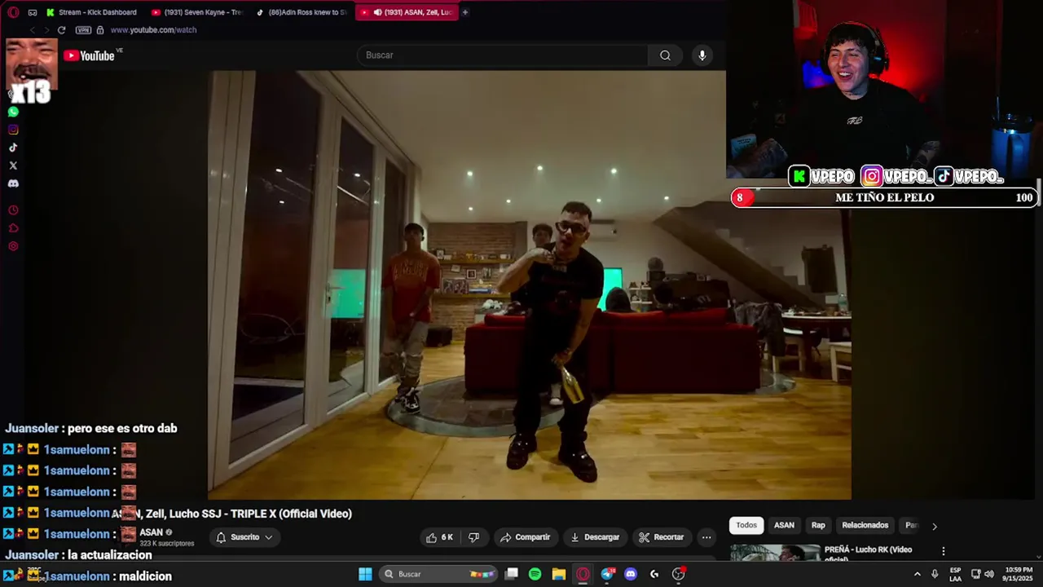Open Discord from taskbar

coord(631,574)
